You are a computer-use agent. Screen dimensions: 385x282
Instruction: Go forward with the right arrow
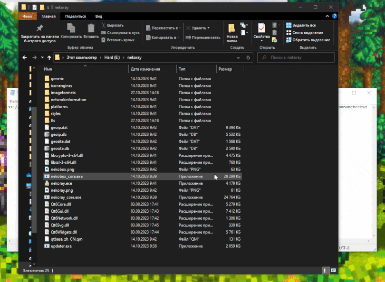[x=34, y=57]
